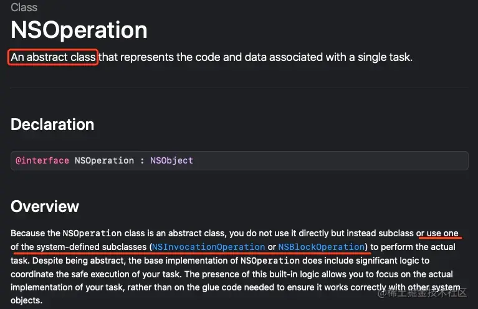The image size is (478, 309).
Task: Click NSOperation name inside the declaration code
Action: [104, 160]
